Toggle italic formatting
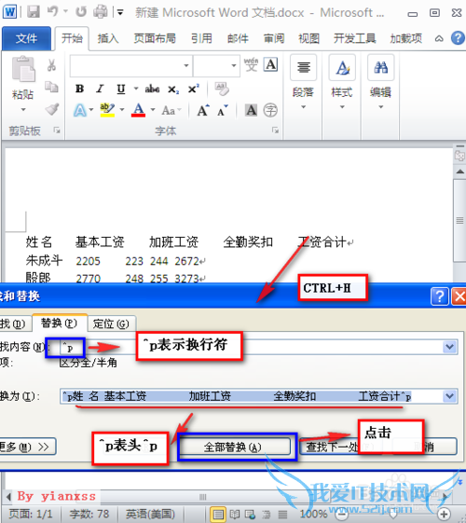Viewport: 466px width, 523px height. click(100, 89)
